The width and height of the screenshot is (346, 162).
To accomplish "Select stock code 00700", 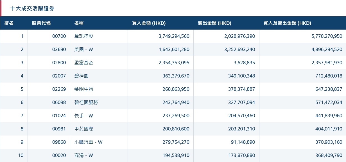I will click(x=59, y=36).
